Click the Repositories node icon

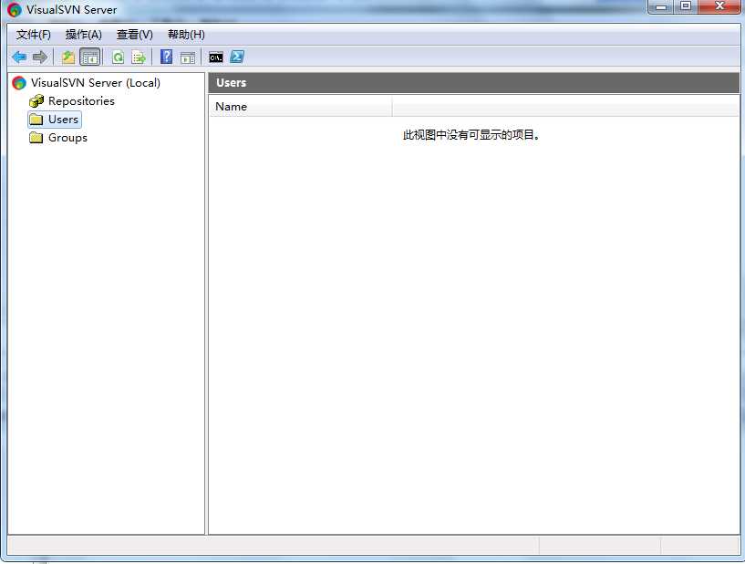pos(36,100)
